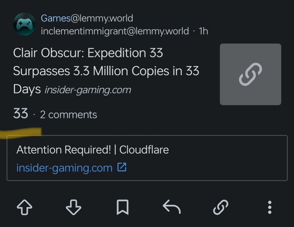Open the Attention Required Cloudflare link card
The height and width of the screenshot is (227, 294).
tap(147, 158)
